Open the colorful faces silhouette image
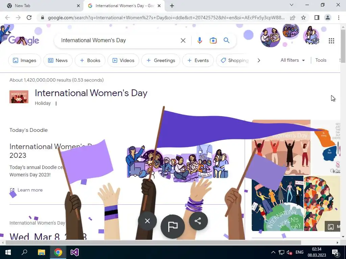Image resolution: width=346 pixels, height=259 pixels. 322,203
